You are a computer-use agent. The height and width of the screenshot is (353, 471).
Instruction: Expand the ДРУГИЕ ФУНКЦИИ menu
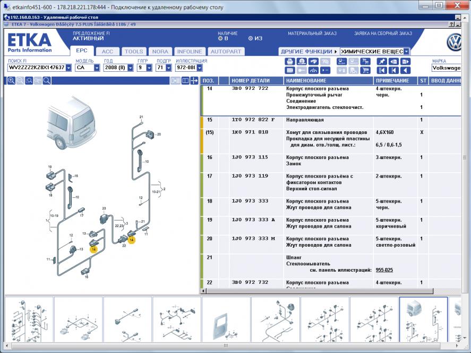[x=309, y=52]
